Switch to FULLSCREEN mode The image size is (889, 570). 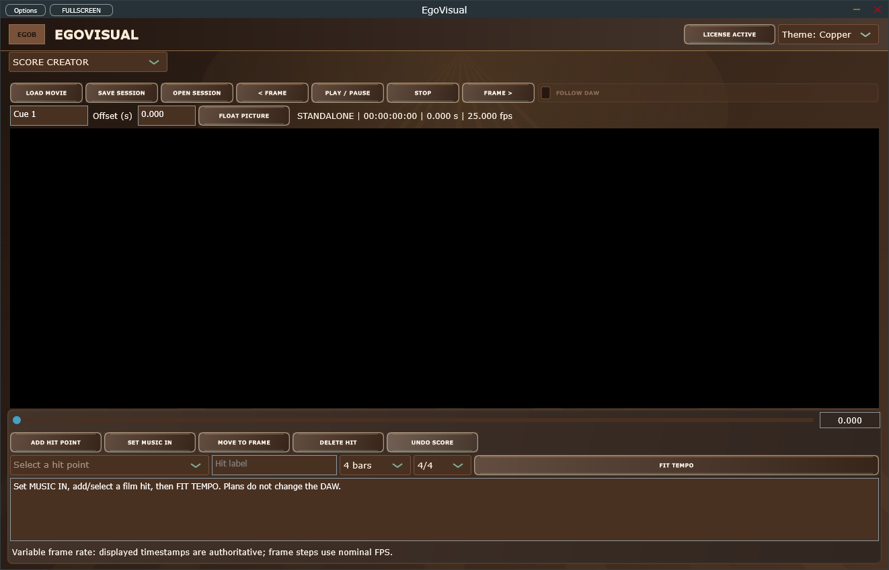click(x=81, y=10)
